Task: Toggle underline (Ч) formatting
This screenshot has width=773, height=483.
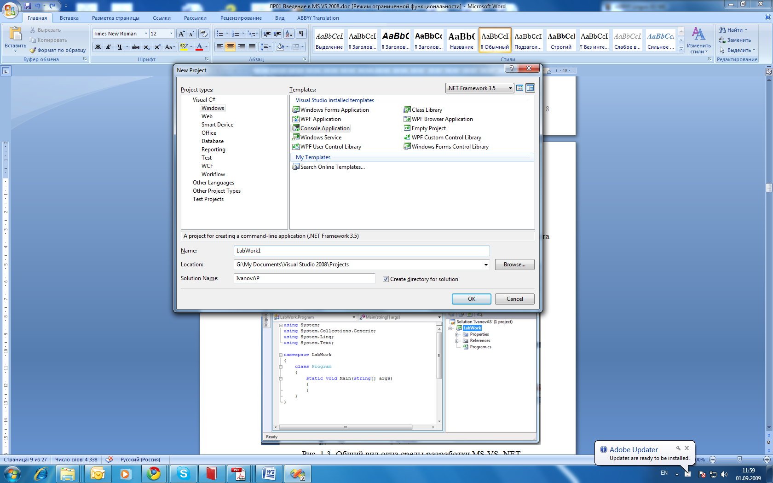Action: pyautogui.click(x=120, y=47)
